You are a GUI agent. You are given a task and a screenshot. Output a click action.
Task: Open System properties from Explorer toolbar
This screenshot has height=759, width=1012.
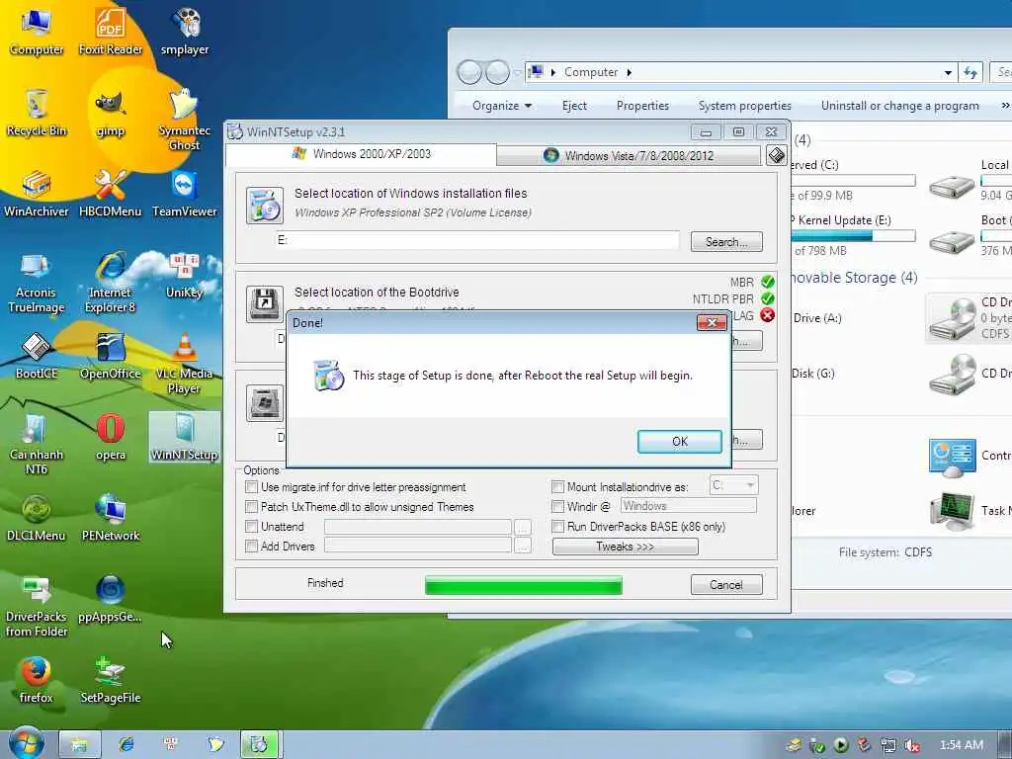pos(745,106)
